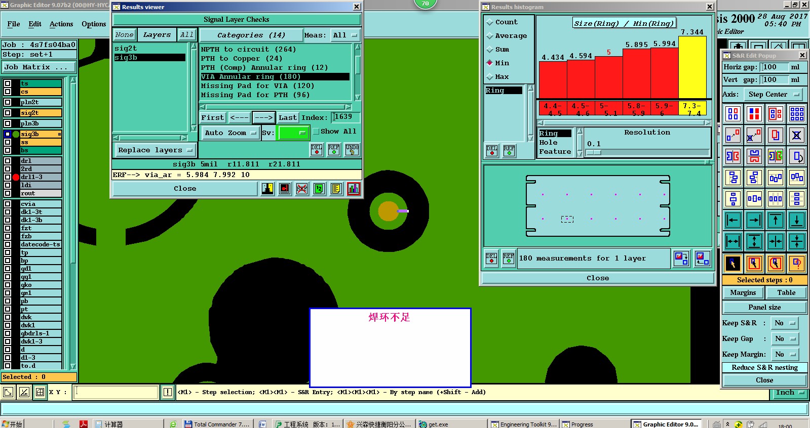Image resolution: width=810 pixels, height=428 pixels.
Task: Click the select-step pointer icon with black background
Action: click(x=733, y=263)
